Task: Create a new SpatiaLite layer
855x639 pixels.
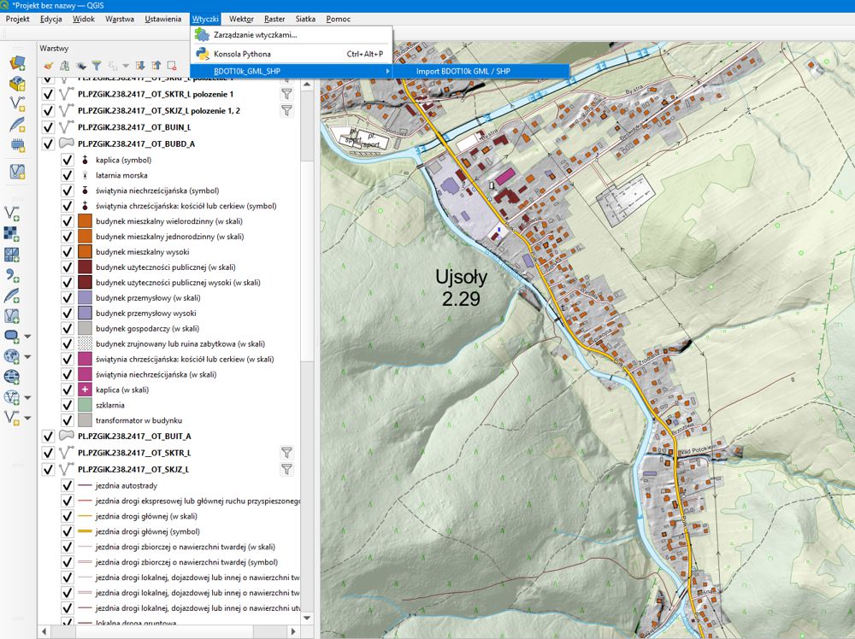Action: [x=17, y=124]
